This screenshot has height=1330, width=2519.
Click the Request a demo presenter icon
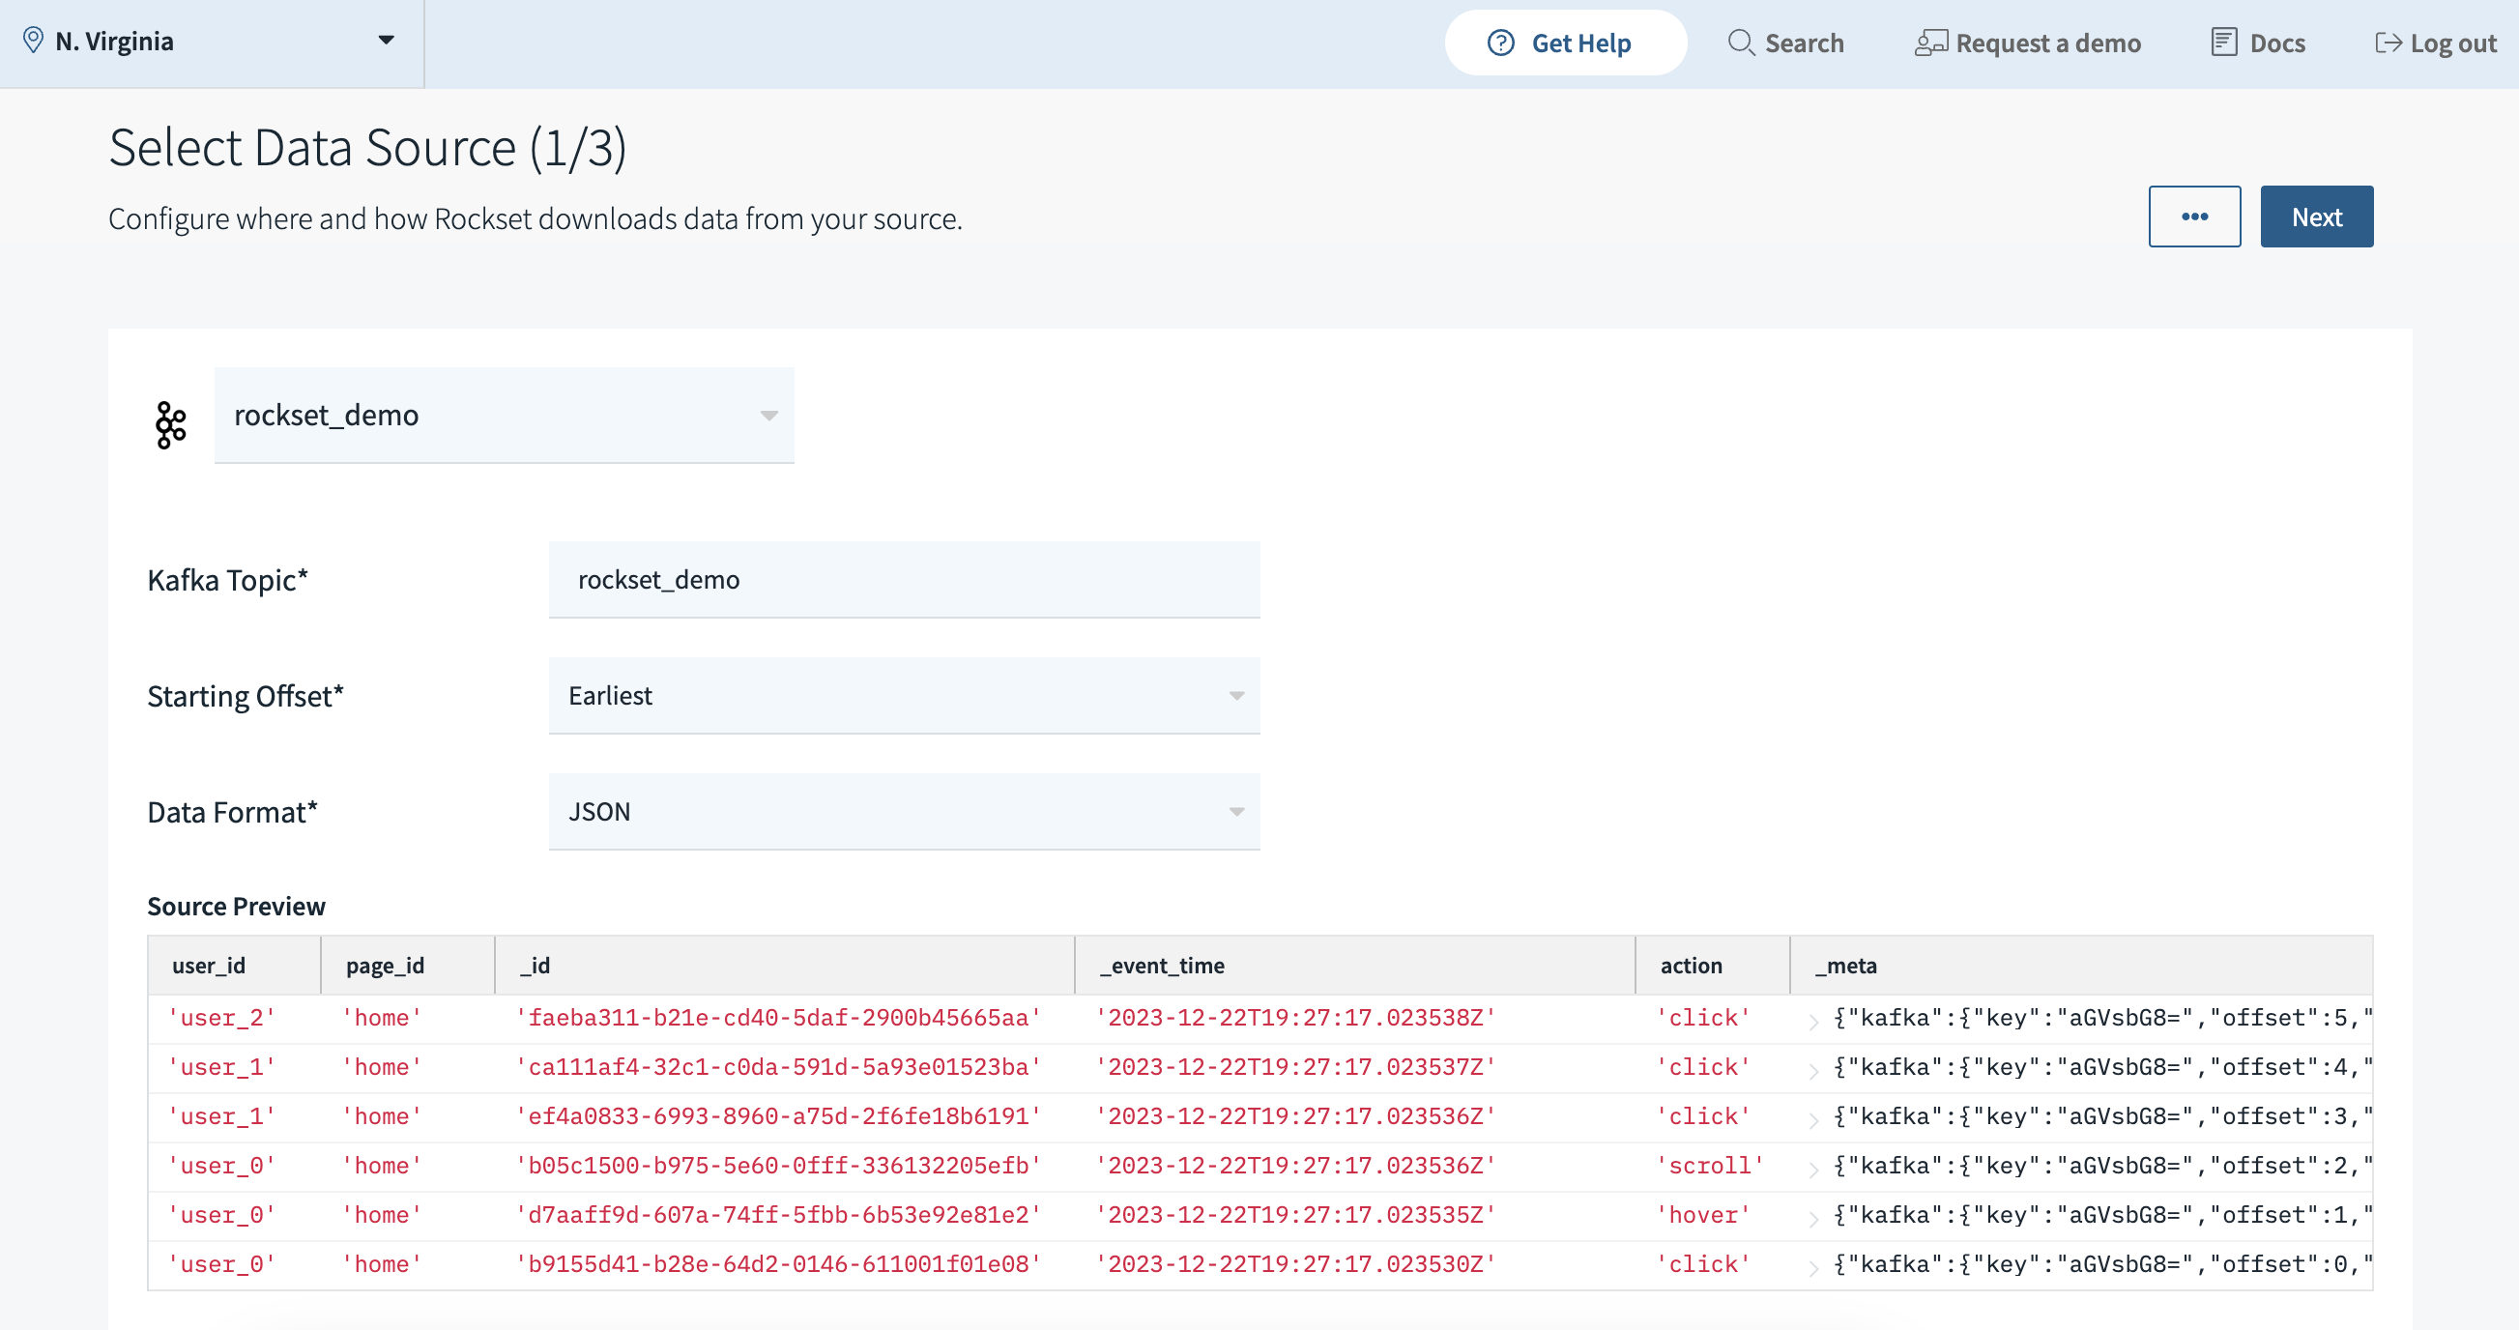tap(1929, 43)
